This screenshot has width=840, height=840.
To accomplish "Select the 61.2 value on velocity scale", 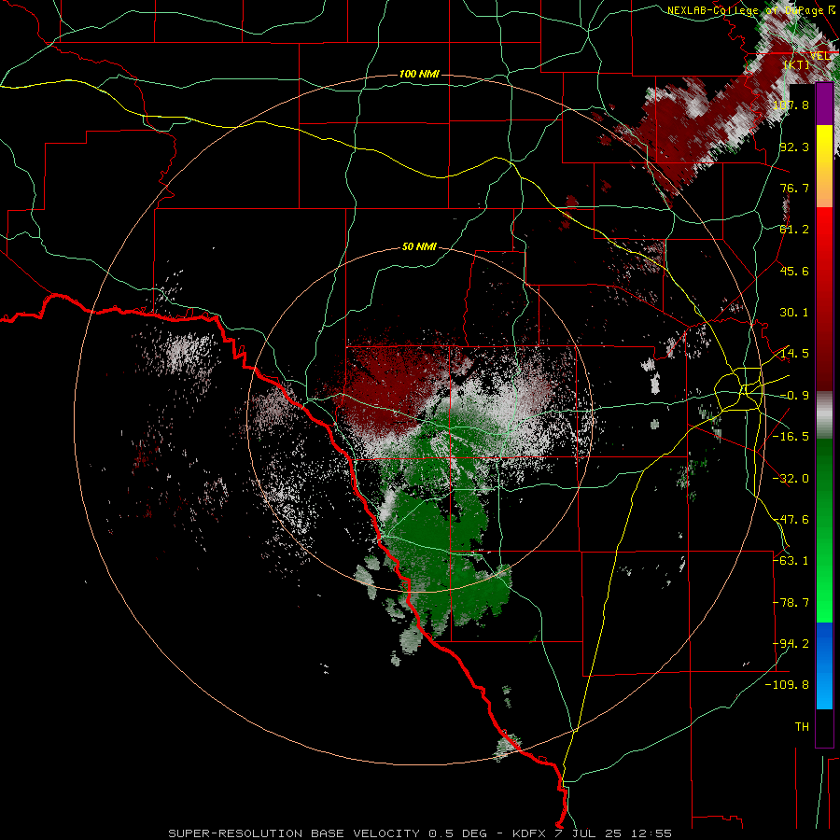I will 794,230.
